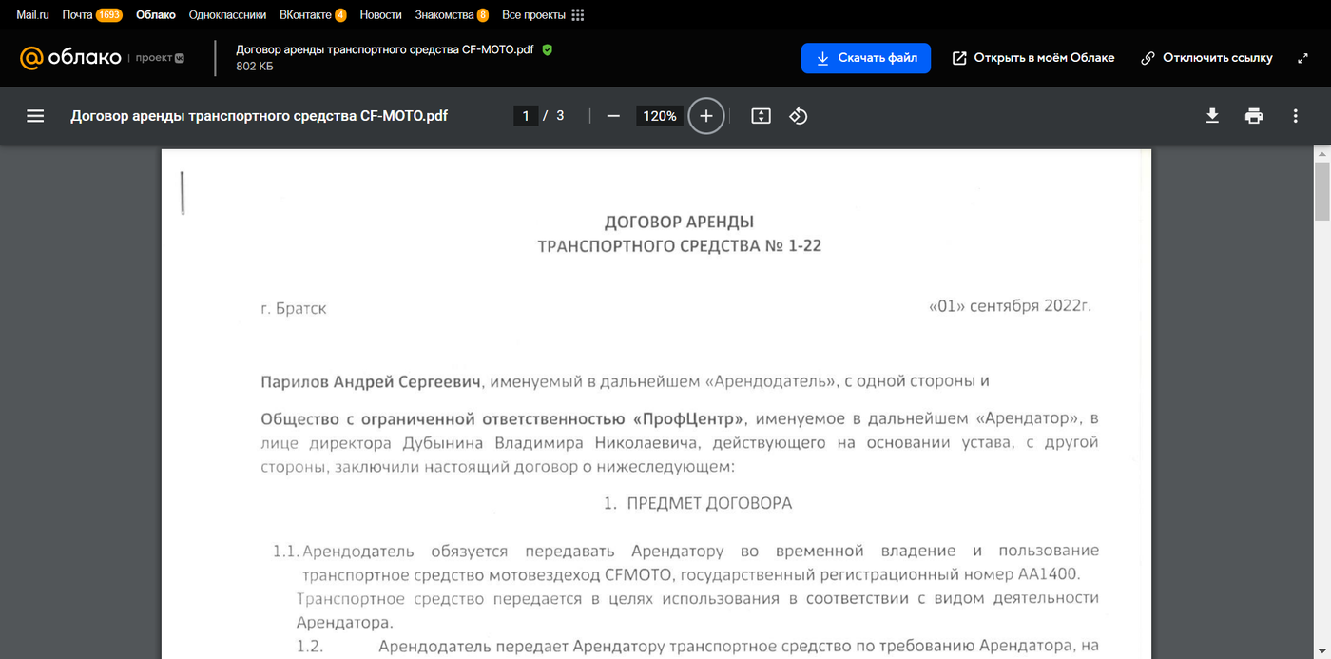The image size is (1331, 659).
Task: Print the document
Action: click(1254, 116)
